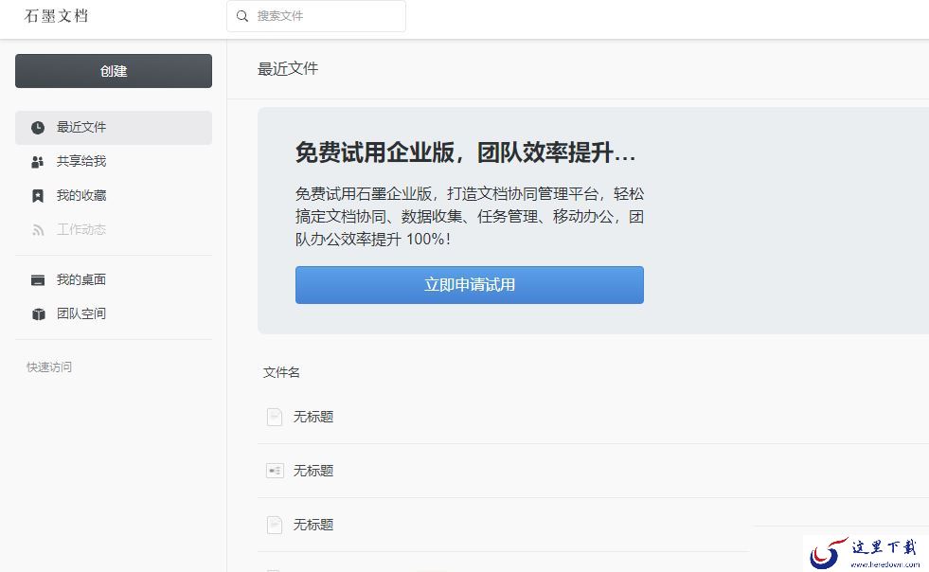Click the 立即申请试用 button
The width and height of the screenshot is (929, 572).
pos(470,285)
